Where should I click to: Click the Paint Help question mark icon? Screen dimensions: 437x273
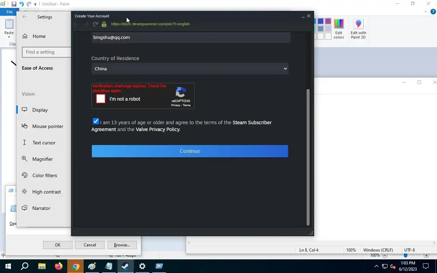coord(433,12)
